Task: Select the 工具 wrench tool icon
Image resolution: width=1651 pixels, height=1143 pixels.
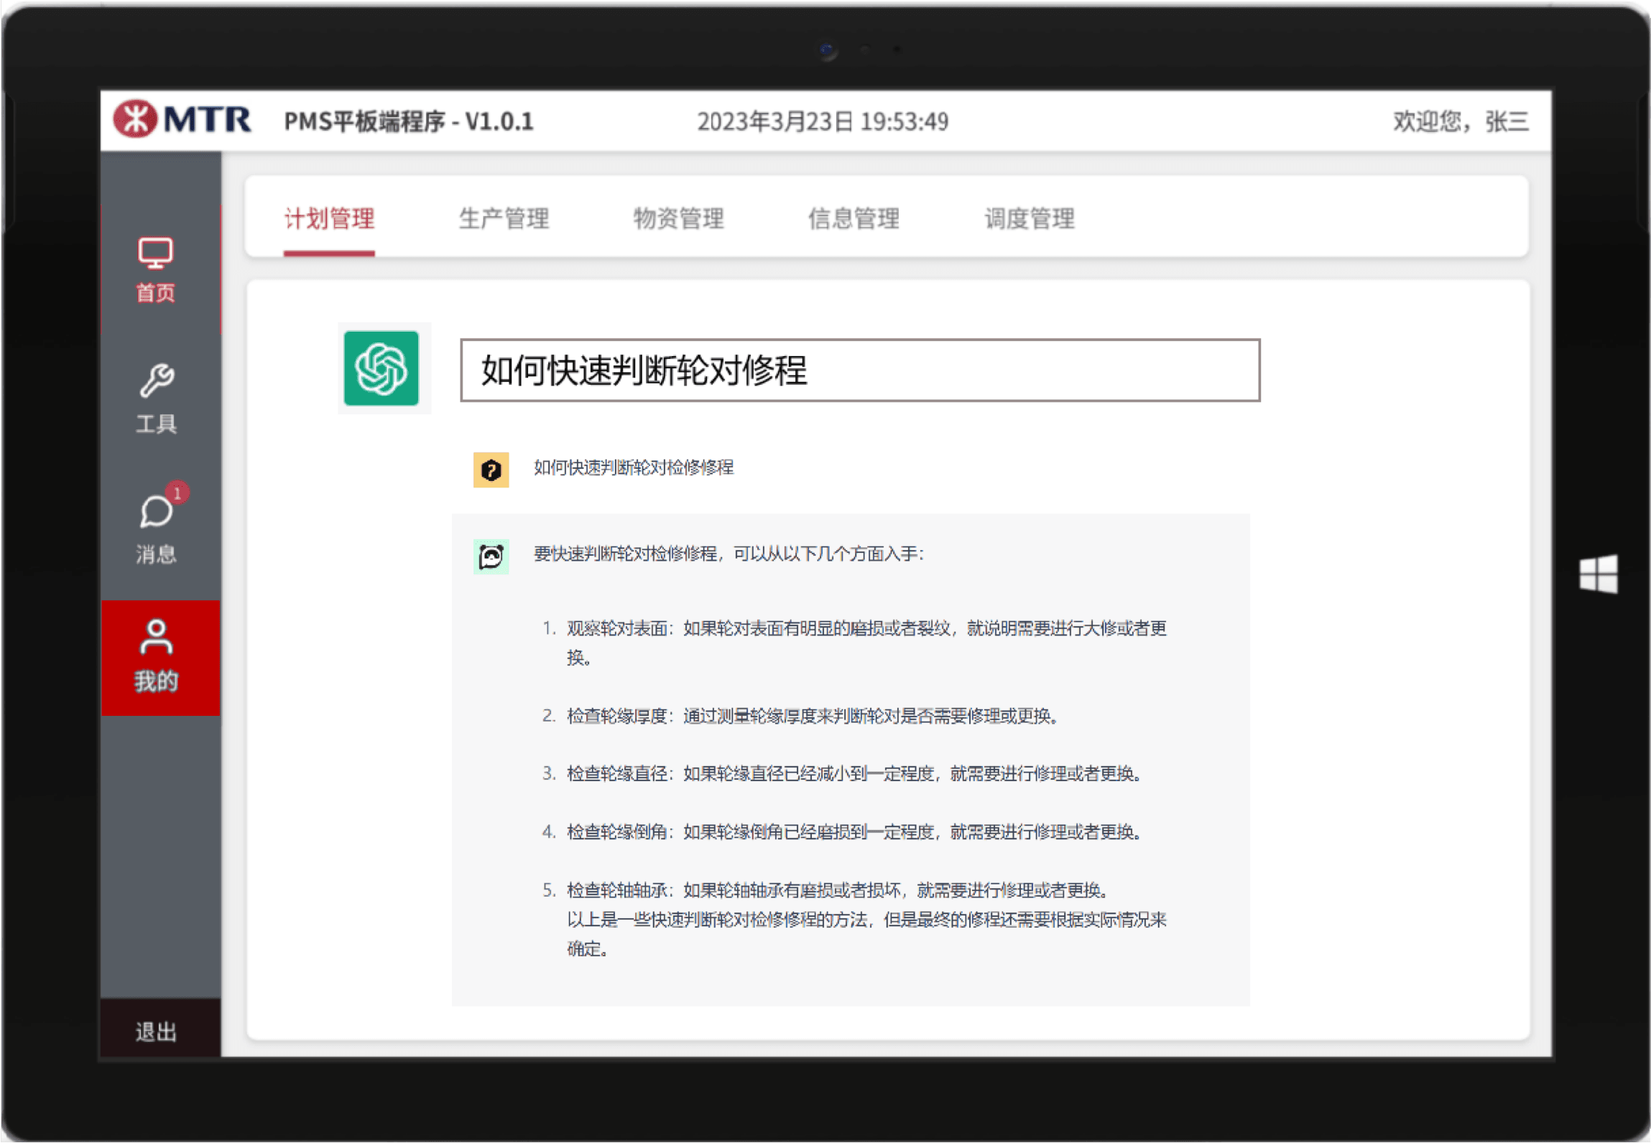Action: point(155,379)
